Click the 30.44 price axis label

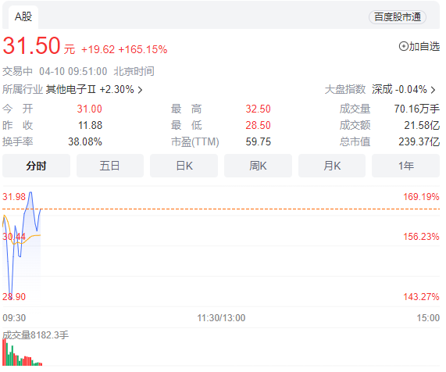tap(14, 237)
